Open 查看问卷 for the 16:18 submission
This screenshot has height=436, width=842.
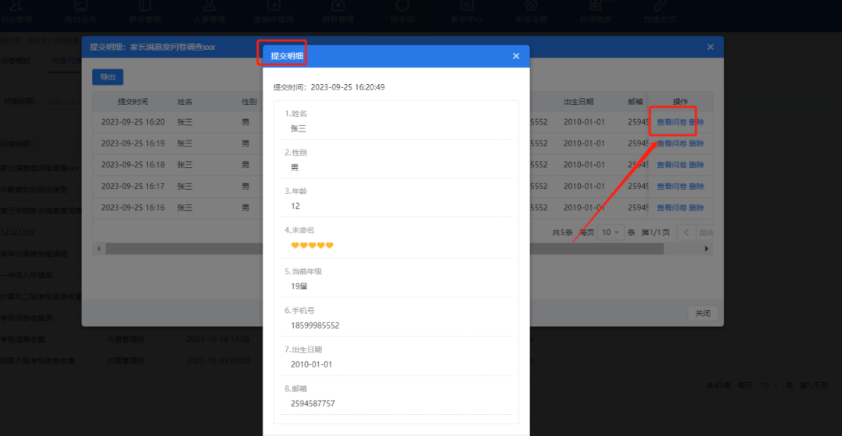tap(671, 165)
